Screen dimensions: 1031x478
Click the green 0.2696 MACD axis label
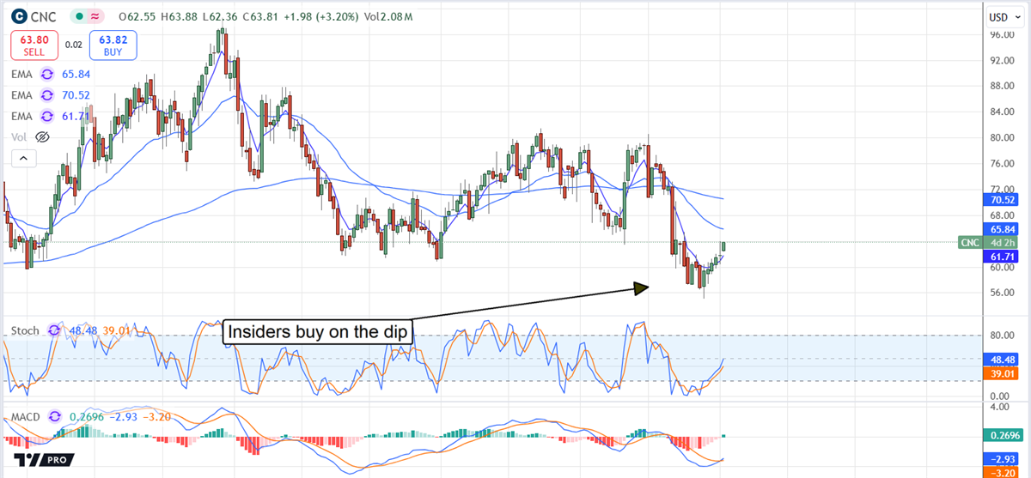[x=1003, y=436]
